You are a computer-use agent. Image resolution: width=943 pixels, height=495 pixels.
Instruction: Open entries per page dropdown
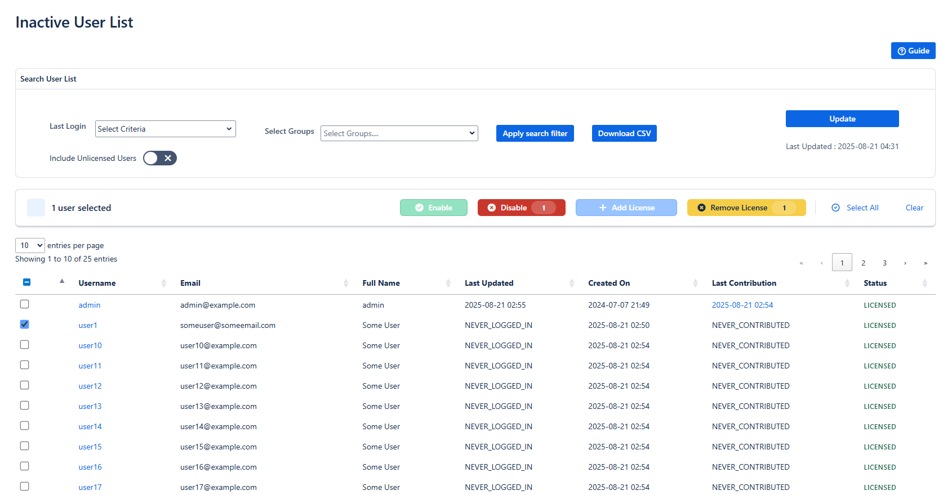[x=30, y=245]
